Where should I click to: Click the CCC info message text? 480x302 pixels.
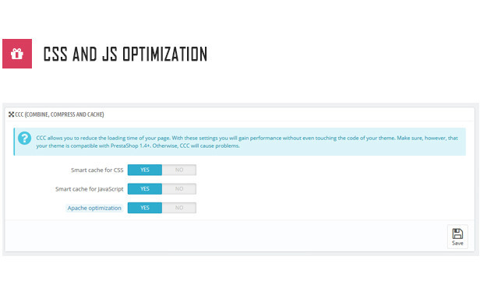tap(247, 142)
